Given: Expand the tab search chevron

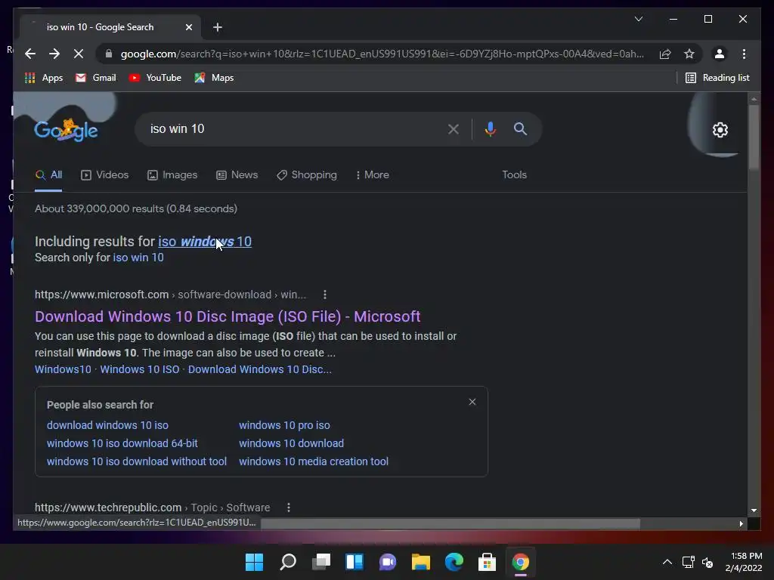Looking at the screenshot, I should [x=638, y=19].
